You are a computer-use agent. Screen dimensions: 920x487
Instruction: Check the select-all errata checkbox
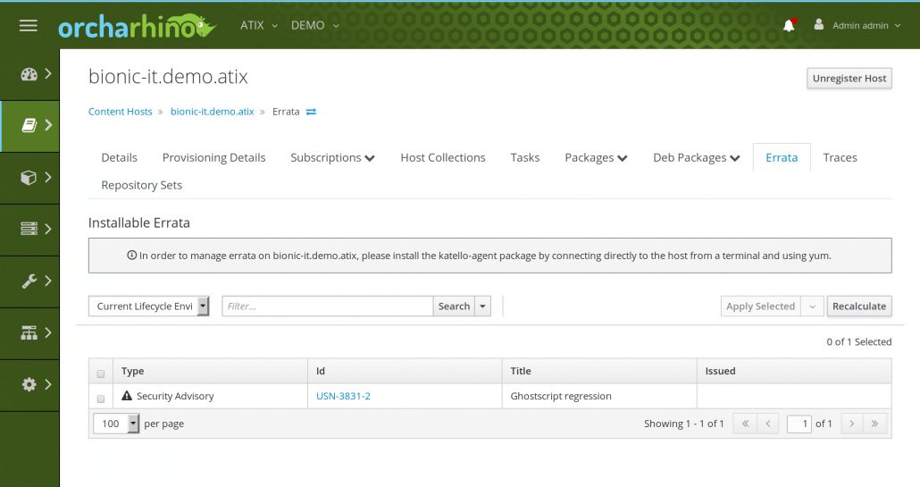coord(101,374)
